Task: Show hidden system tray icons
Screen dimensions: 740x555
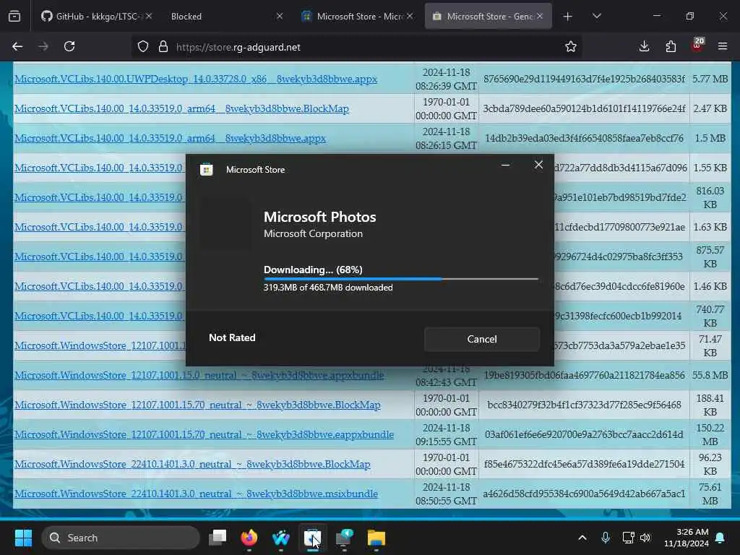Action: pyautogui.click(x=582, y=538)
